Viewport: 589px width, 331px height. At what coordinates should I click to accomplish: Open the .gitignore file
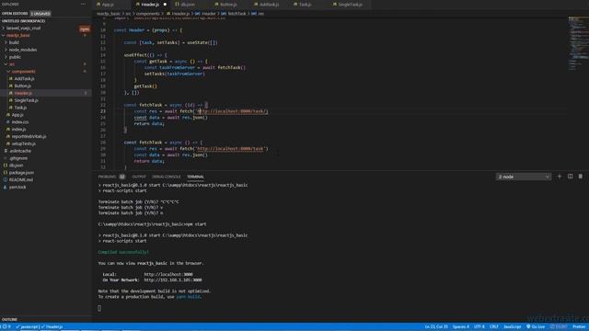(x=18, y=158)
